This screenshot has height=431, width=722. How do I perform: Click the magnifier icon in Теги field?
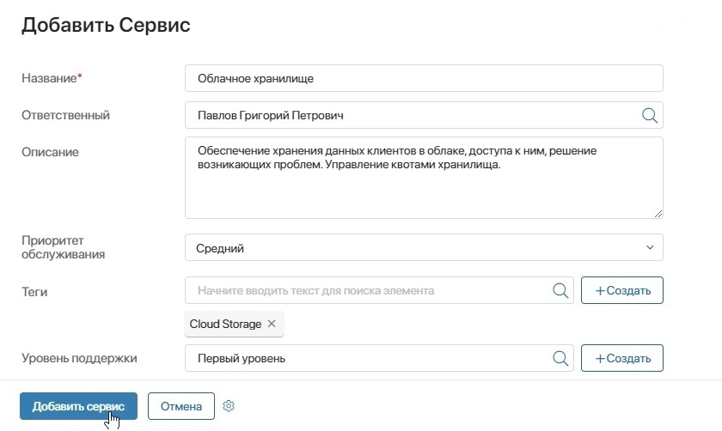point(560,290)
